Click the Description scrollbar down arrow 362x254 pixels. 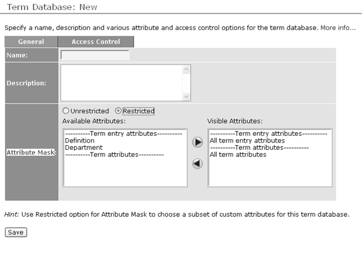tap(186, 96)
